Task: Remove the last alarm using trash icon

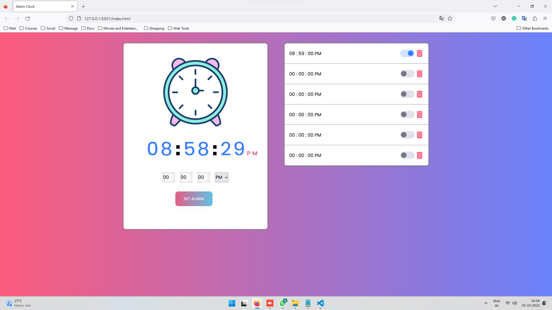Action: click(419, 156)
